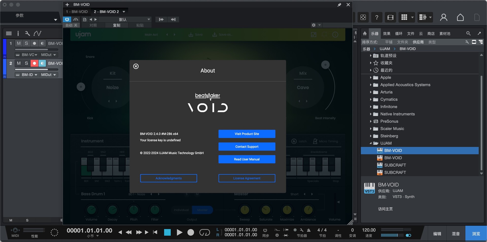Add new plugin instance with plus icon
The image size is (487, 242).
[67, 5]
